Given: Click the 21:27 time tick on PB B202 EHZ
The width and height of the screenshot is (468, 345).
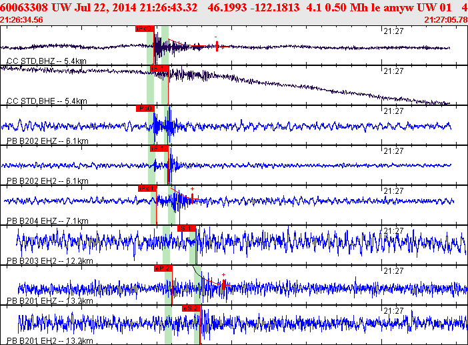Looking at the screenshot, I should point(393,111).
